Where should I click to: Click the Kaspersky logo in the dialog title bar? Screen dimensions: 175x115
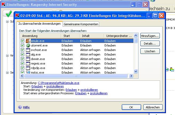(17, 16)
